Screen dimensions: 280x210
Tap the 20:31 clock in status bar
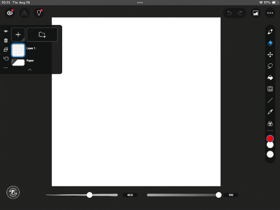click(x=6, y=3)
